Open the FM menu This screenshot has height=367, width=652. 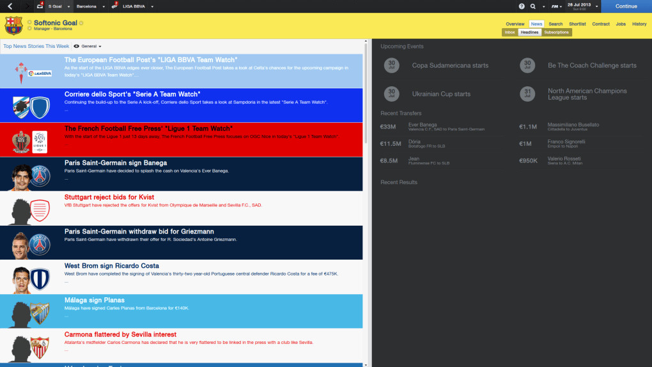coord(556,6)
